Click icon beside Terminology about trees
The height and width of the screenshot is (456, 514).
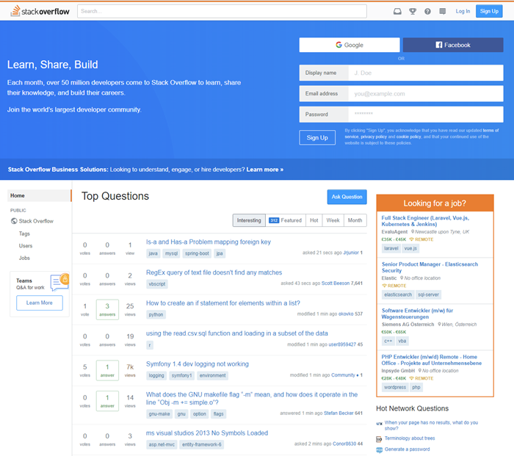coord(380,439)
